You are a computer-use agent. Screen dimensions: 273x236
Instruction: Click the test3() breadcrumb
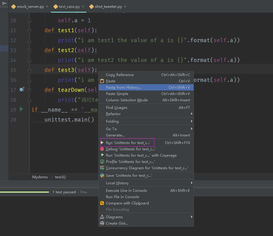[60, 177]
